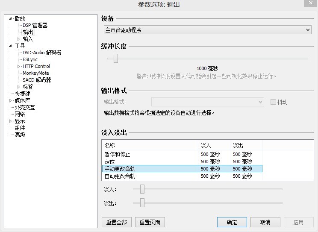
Task: Open the 高级 page
Action: 20,135
